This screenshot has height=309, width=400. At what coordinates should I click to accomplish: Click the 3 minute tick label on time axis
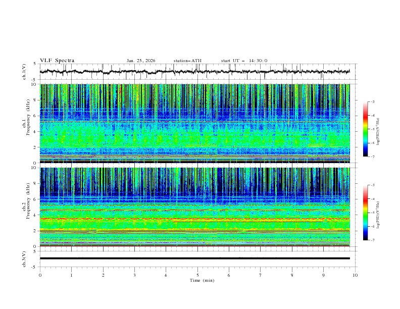click(134, 275)
